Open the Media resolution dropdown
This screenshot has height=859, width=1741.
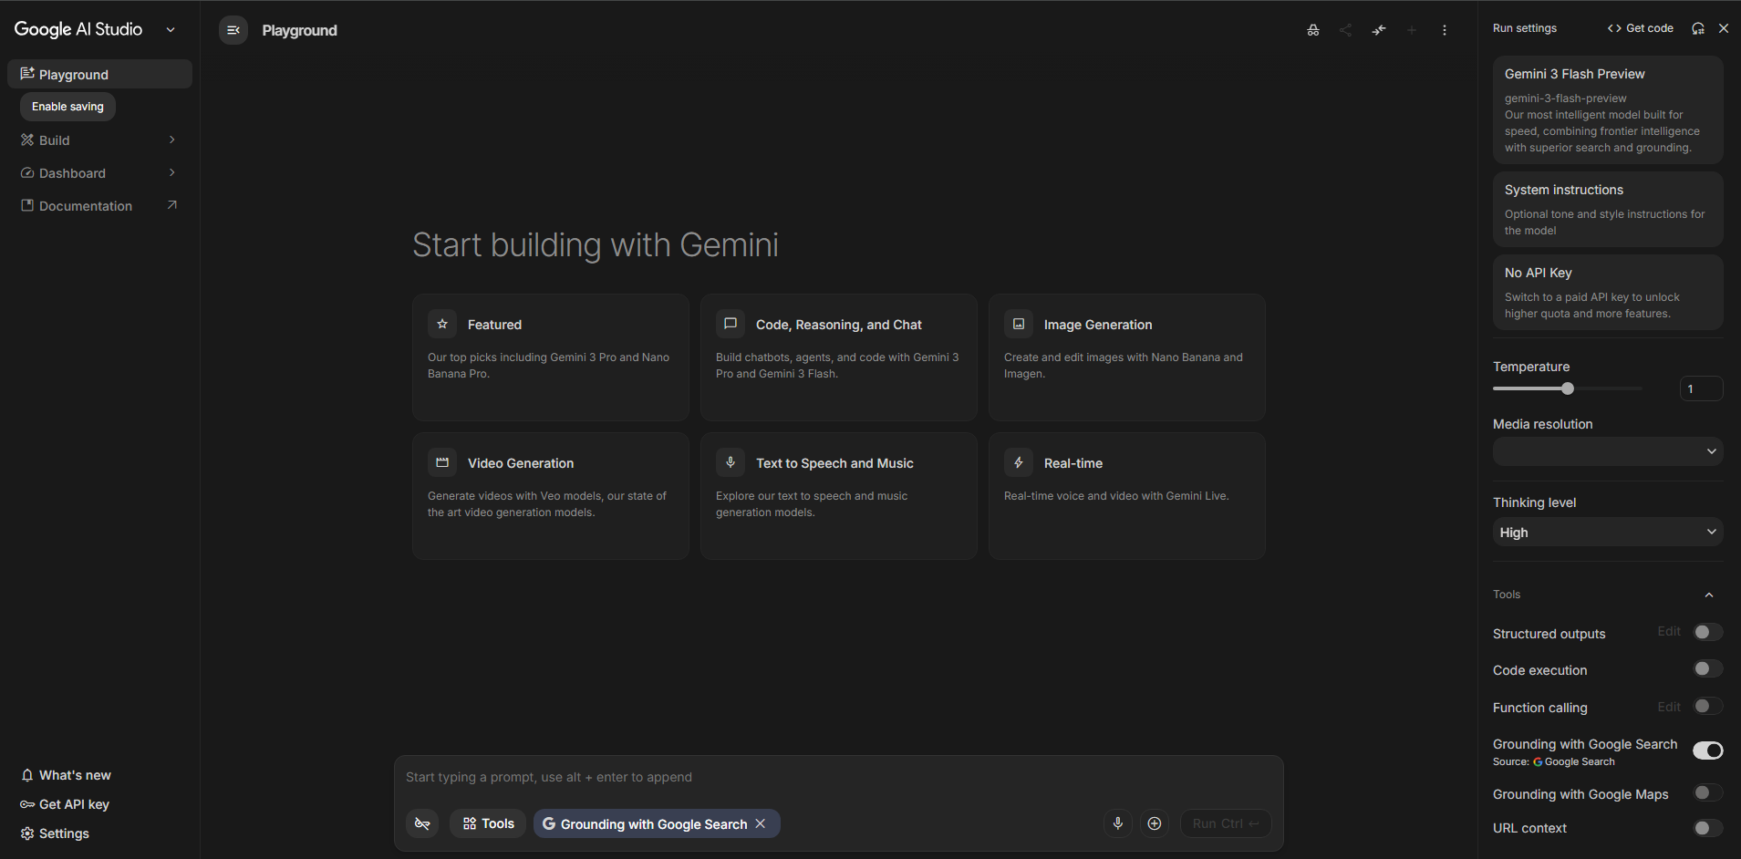[1607, 450]
